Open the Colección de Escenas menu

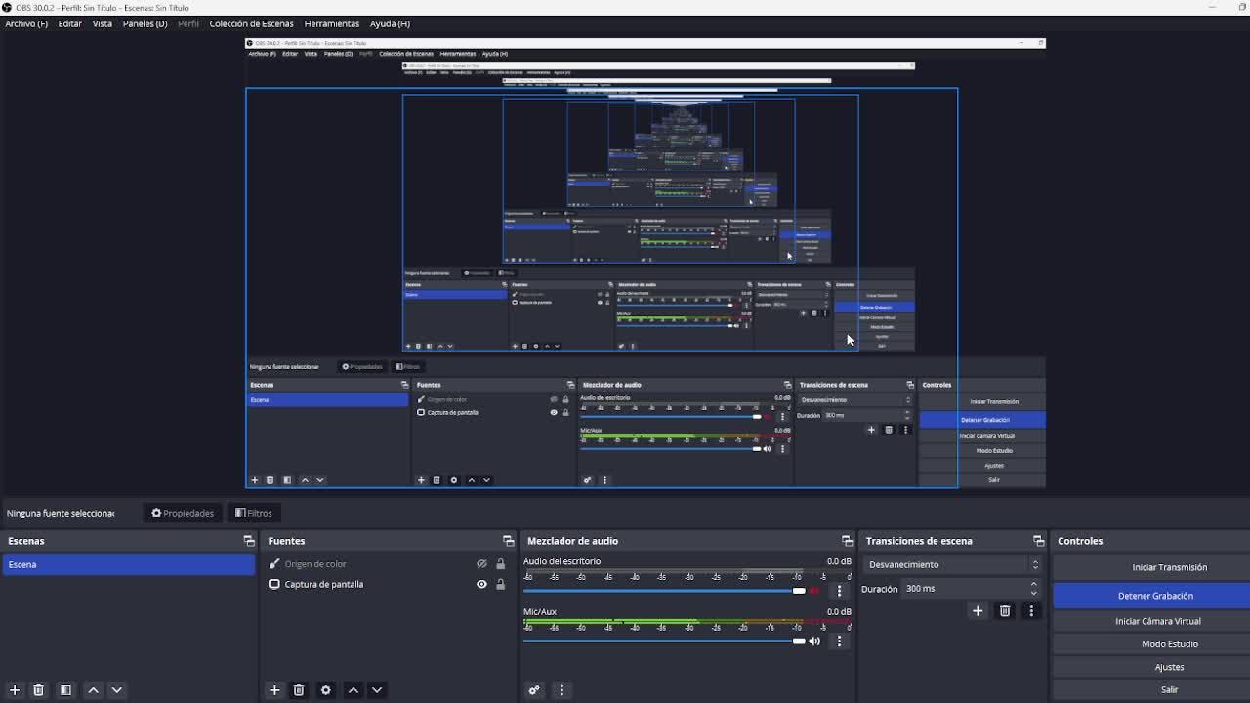[x=251, y=23]
